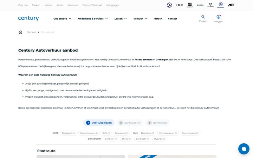Open the Fietsen menu item
The width and height of the screenshot is (253, 158).
pos(158,19)
